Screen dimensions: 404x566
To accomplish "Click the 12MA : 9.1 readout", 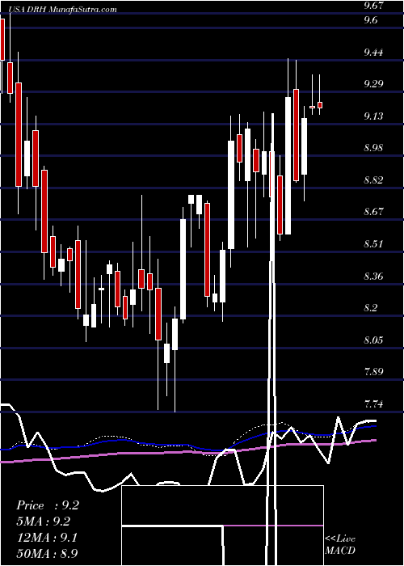I will click(x=46, y=538).
